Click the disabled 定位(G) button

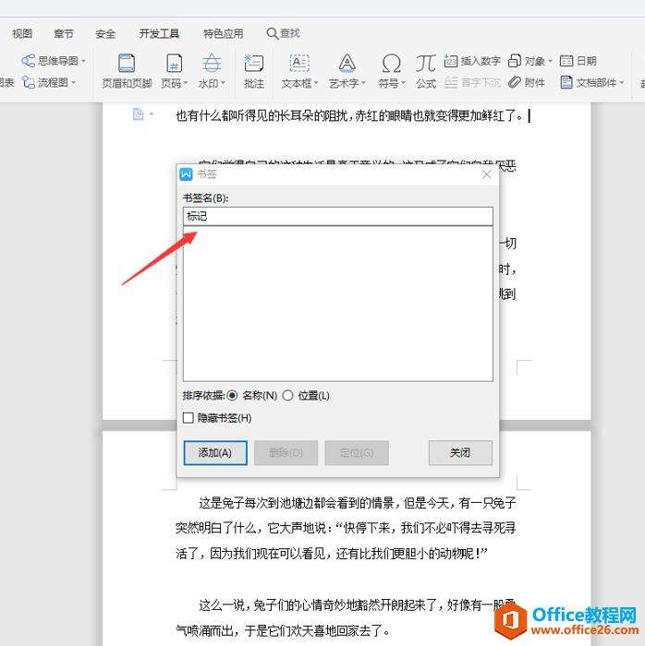point(357,453)
